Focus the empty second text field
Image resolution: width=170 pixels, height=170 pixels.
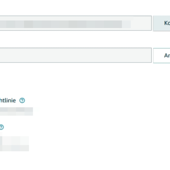coord(76,55)
